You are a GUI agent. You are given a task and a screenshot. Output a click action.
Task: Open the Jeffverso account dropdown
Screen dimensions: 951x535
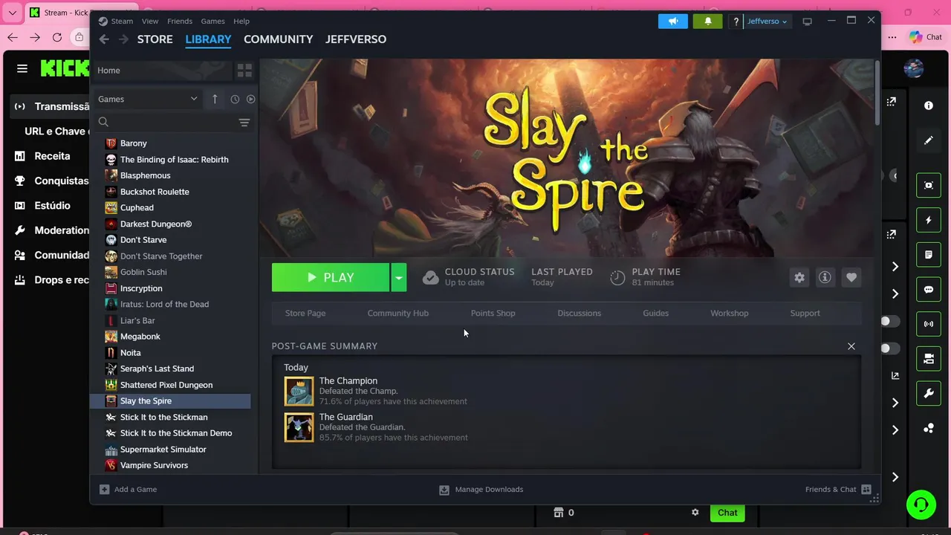tap(767, 22)
